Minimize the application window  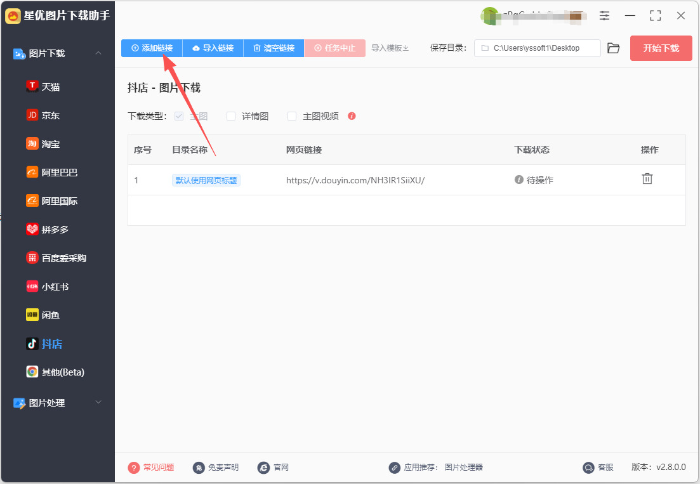[x=630, y=16]
